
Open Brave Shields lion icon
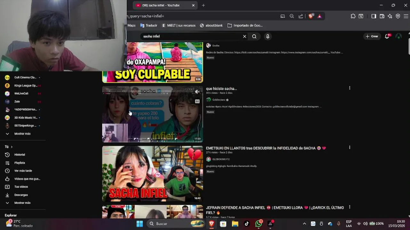coord(311,16)
